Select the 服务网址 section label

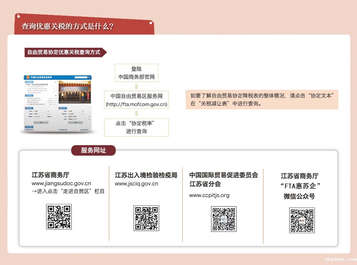click(94, 150)
